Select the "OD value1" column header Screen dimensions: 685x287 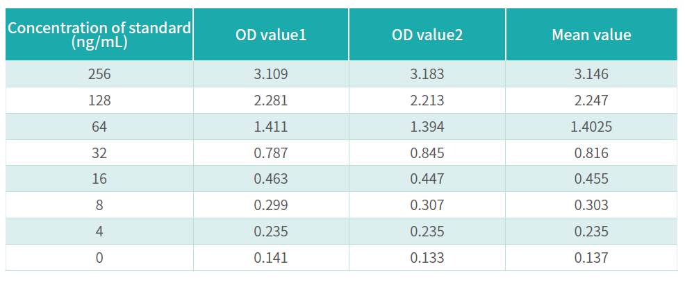coord(271,35)
